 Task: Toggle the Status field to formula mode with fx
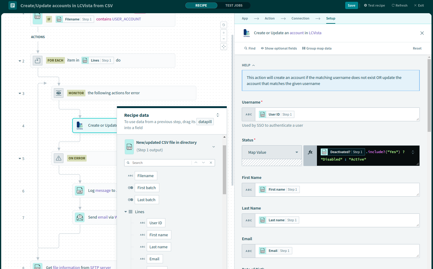point(310,152)
